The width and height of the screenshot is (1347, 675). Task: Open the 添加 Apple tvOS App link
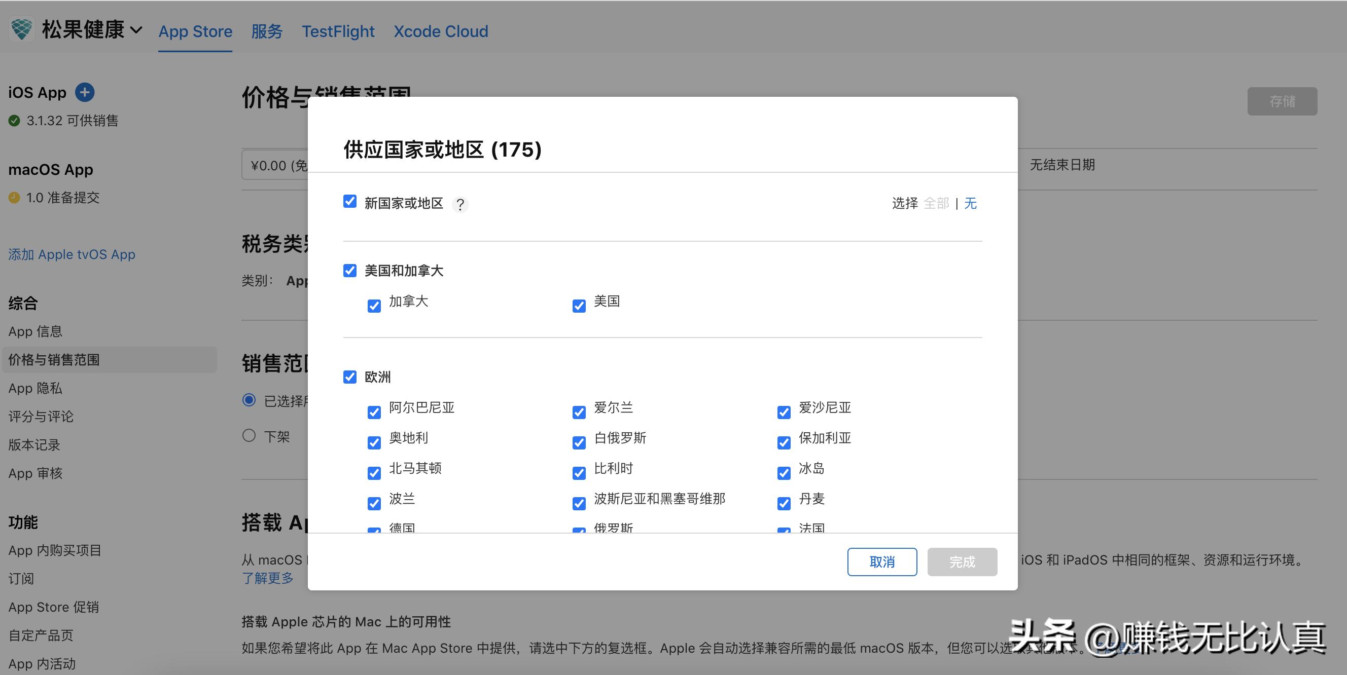point(71,254)
